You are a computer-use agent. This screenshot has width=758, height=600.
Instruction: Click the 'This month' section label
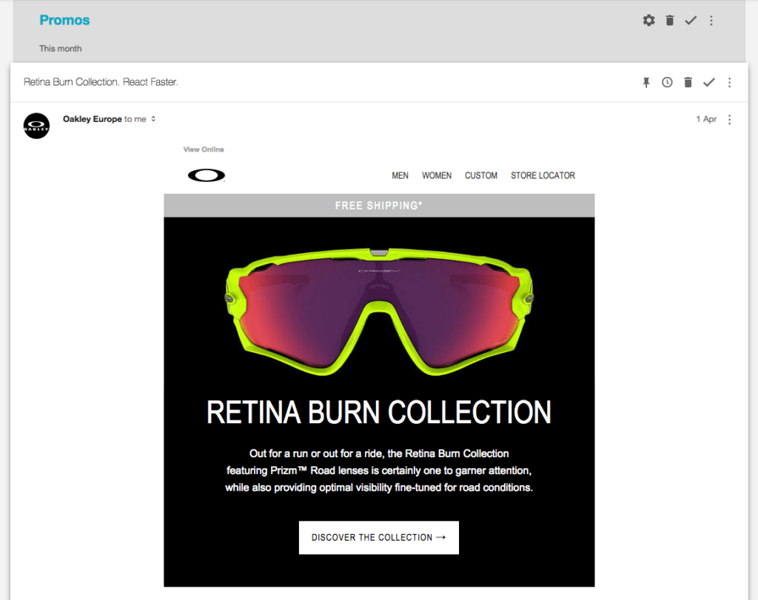click(x=61, y=48)
